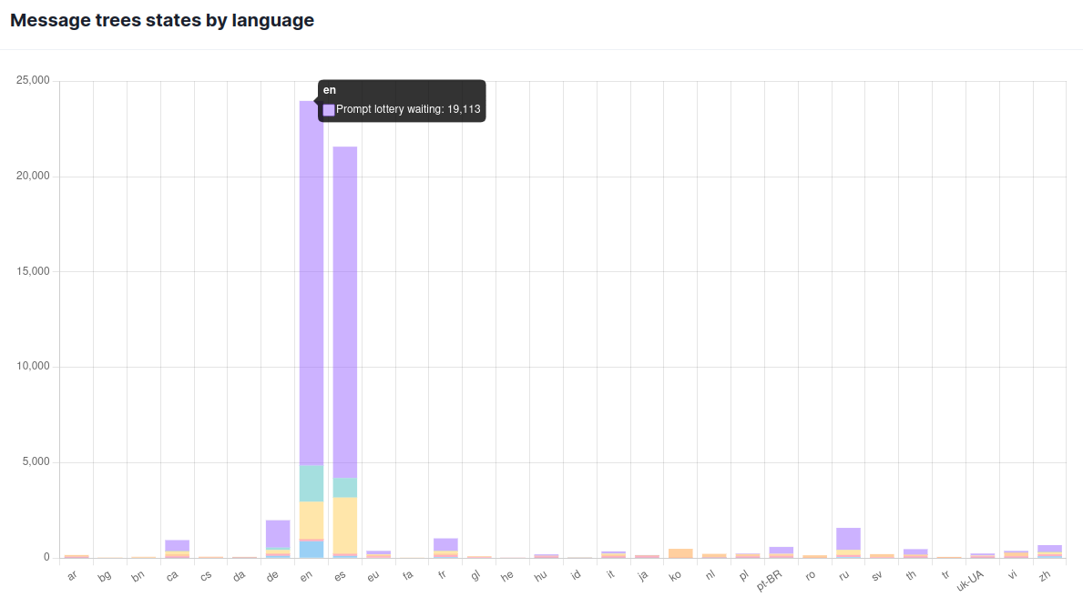Click the 'ko' x-axis label
1083x597 pixels.
(676, 575)
